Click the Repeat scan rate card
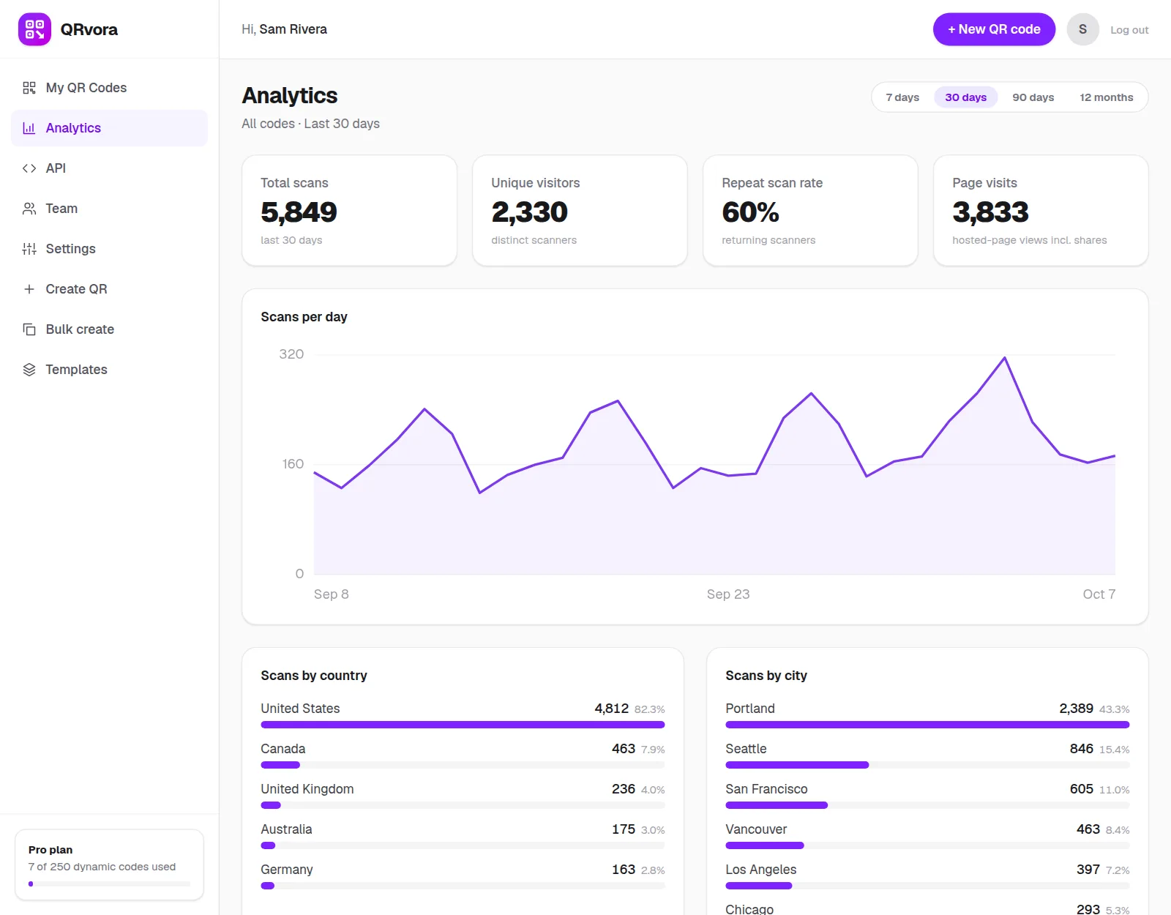The width and height of the screenshot is (1171, 915). pyautogui.click(x=810, y=211)
